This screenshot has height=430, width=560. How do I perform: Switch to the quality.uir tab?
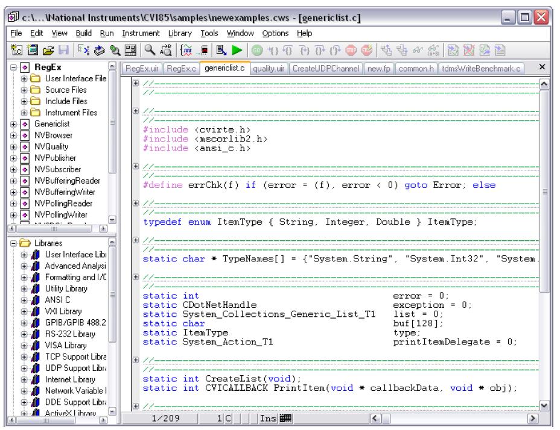click(269, 69)
